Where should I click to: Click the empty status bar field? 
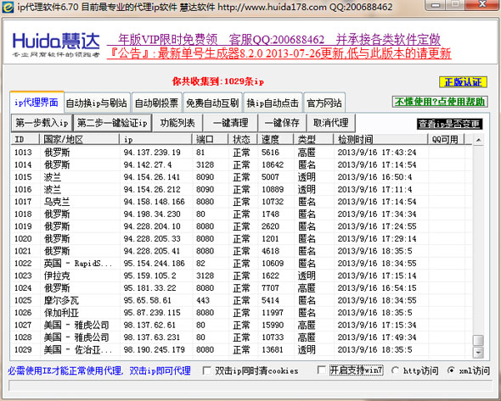pos(250,386)
